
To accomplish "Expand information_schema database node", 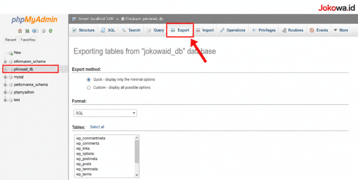I will coord(5,62).
